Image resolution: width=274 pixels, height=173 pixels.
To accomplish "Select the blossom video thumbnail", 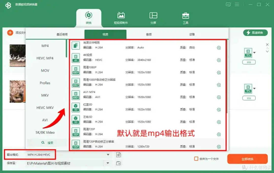I will pos(18,91).
